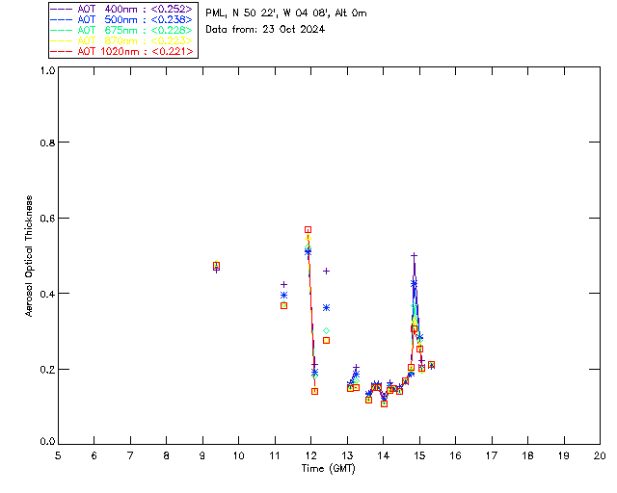Click the Aerosol Optical Thickness axis label
Viewport: 617px width, 493px height.
29,256
